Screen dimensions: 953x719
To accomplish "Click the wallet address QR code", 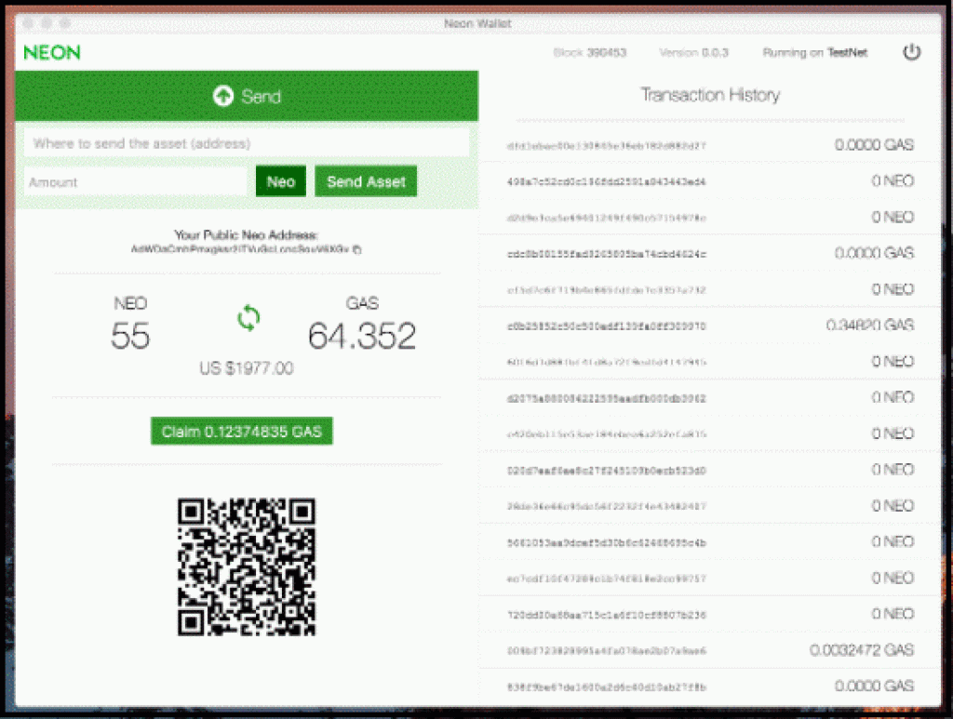I will 246,566.
